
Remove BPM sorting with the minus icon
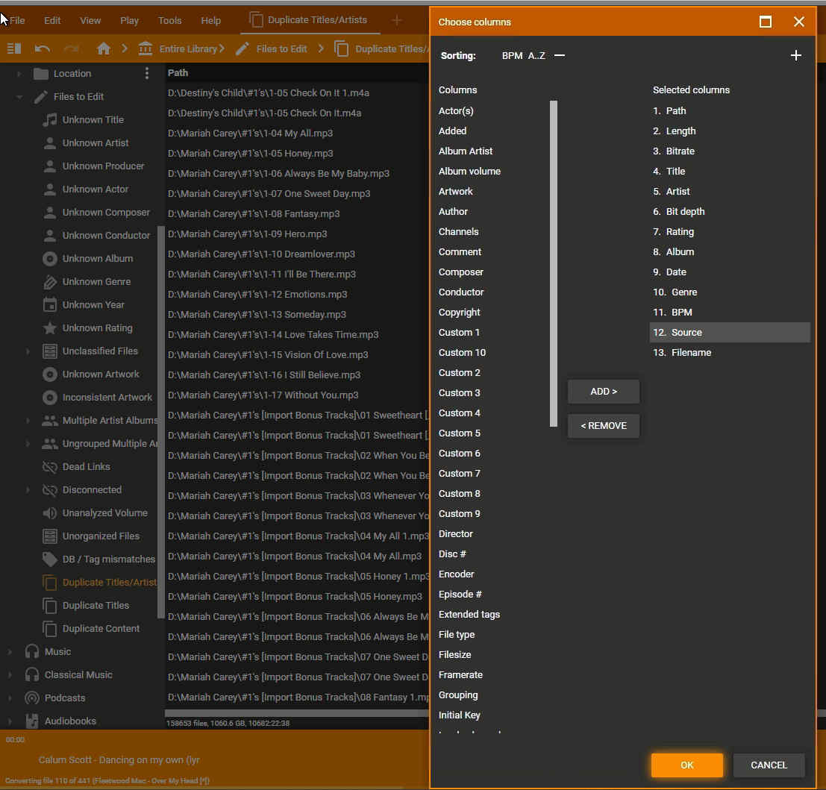tap(560, 55)
